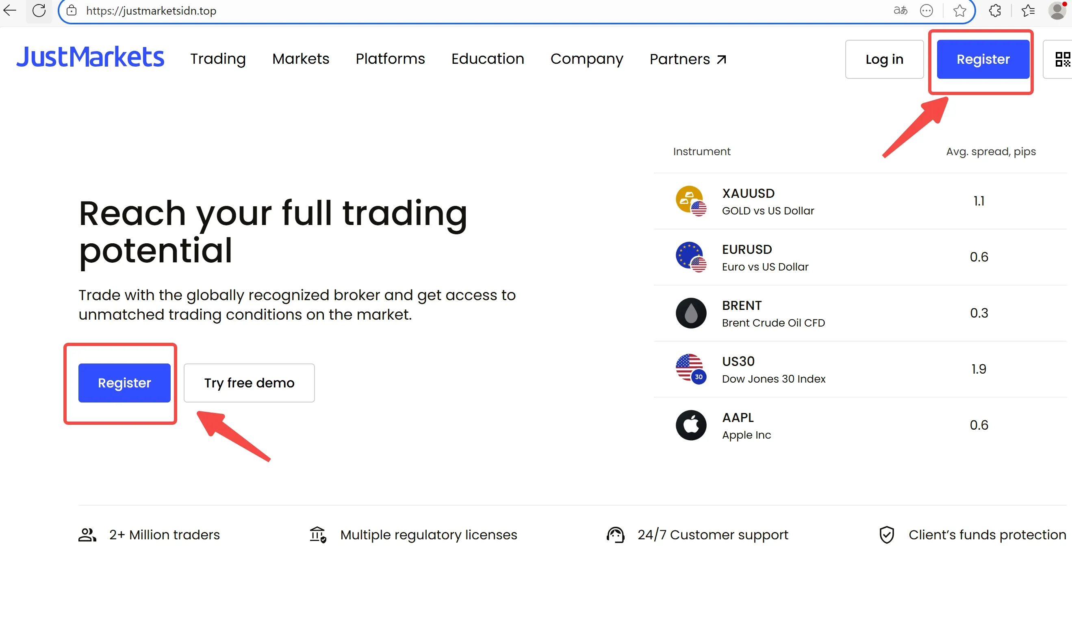The width and height of the screenshot is (1072, 636).
Task: Click the 'Brent Crude Oil CFD' description
Action: (774, 323)
